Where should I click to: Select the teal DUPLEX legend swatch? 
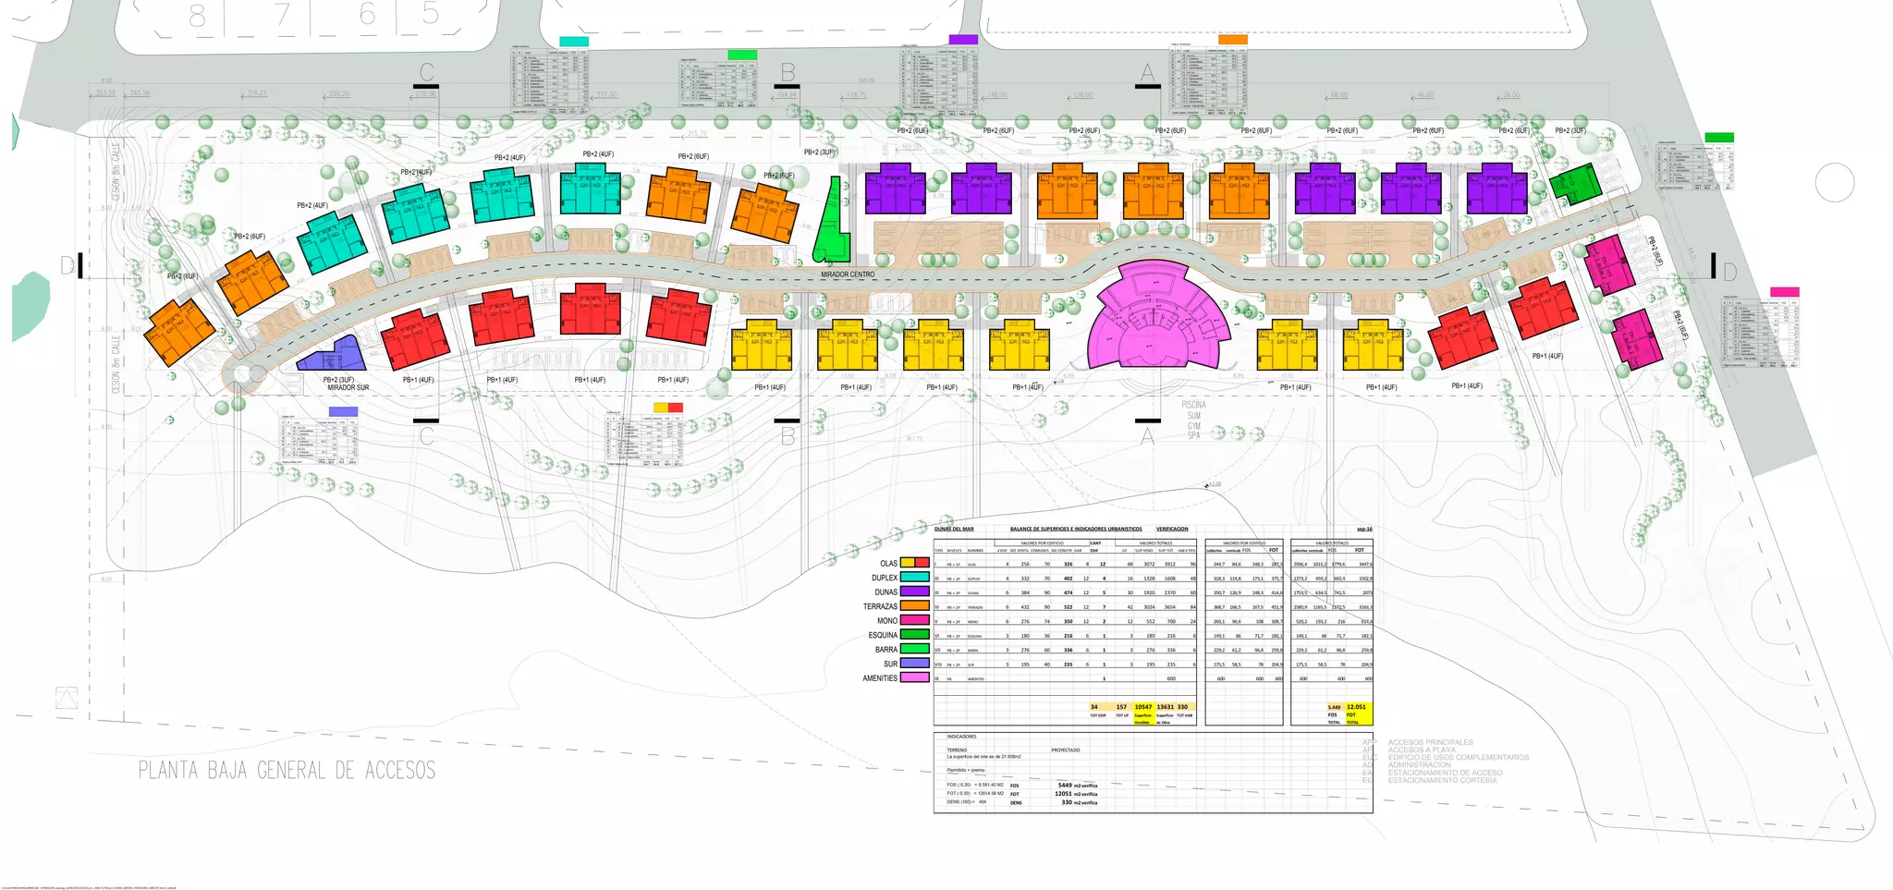point(915,578)
